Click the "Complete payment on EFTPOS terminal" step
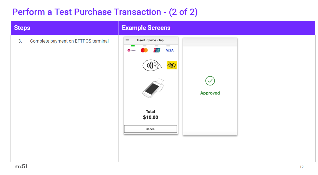The width and height of the screenshot is (318, 175). point(69,41)
